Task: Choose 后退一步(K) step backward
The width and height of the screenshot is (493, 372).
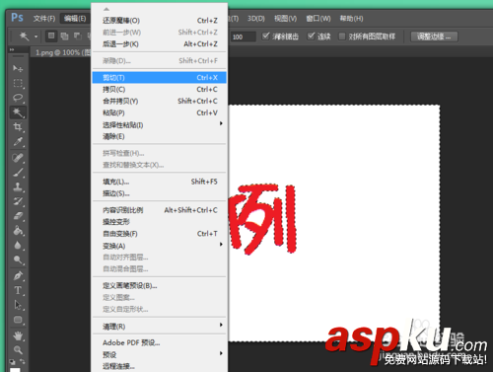Action: [x=159, y=44]
